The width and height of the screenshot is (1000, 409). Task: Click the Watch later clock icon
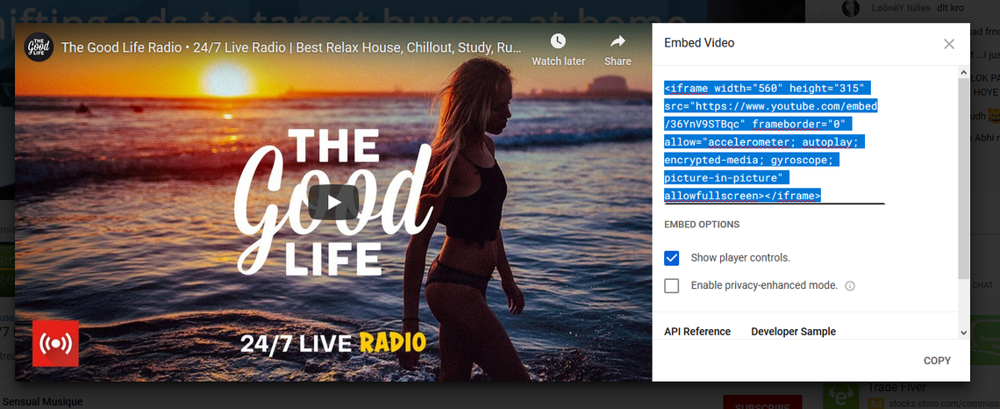pyautogui.click(x=558, y=41)
